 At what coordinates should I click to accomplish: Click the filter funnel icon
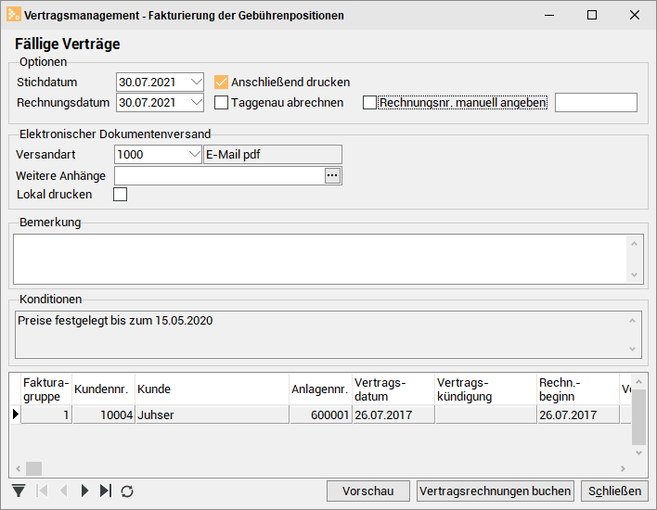(19, 491)
